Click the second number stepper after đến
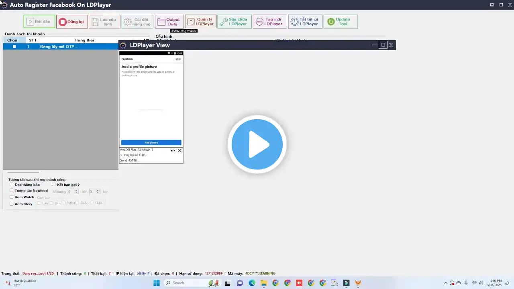 tap(94, 192)
